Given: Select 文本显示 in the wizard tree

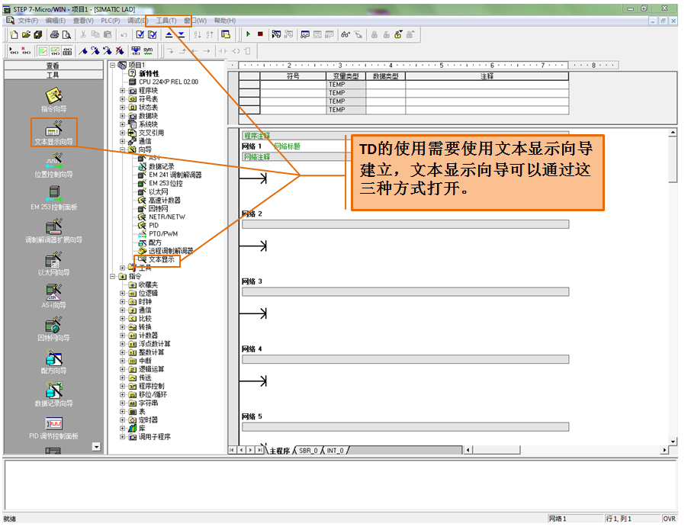Looking at the screenshot, I should click(161, 259).
